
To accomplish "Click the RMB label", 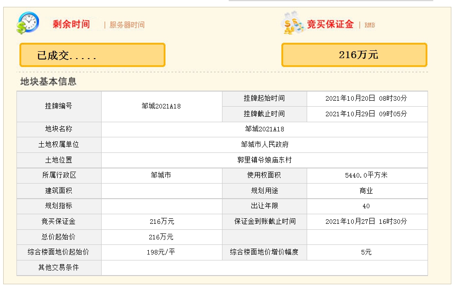I will click(370, 25).
